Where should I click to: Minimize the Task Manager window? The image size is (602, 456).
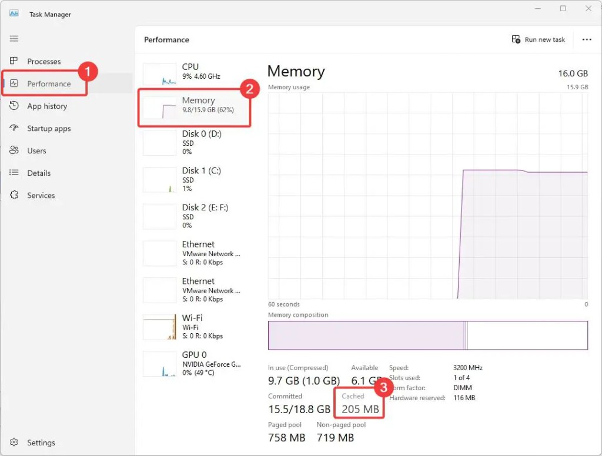pyautogui.click(x=537, y=8)
